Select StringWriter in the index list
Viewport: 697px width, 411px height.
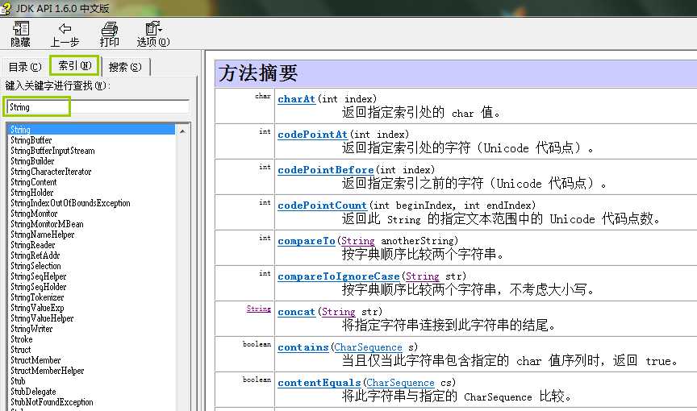pos(31,329)
